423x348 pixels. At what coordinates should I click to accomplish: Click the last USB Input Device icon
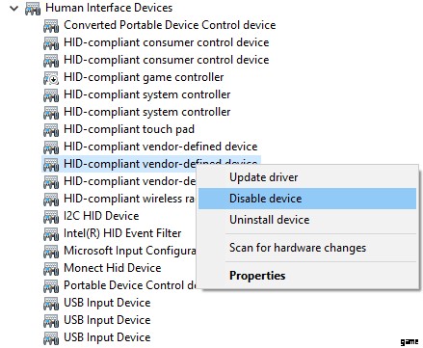click(x=51, y=338)
